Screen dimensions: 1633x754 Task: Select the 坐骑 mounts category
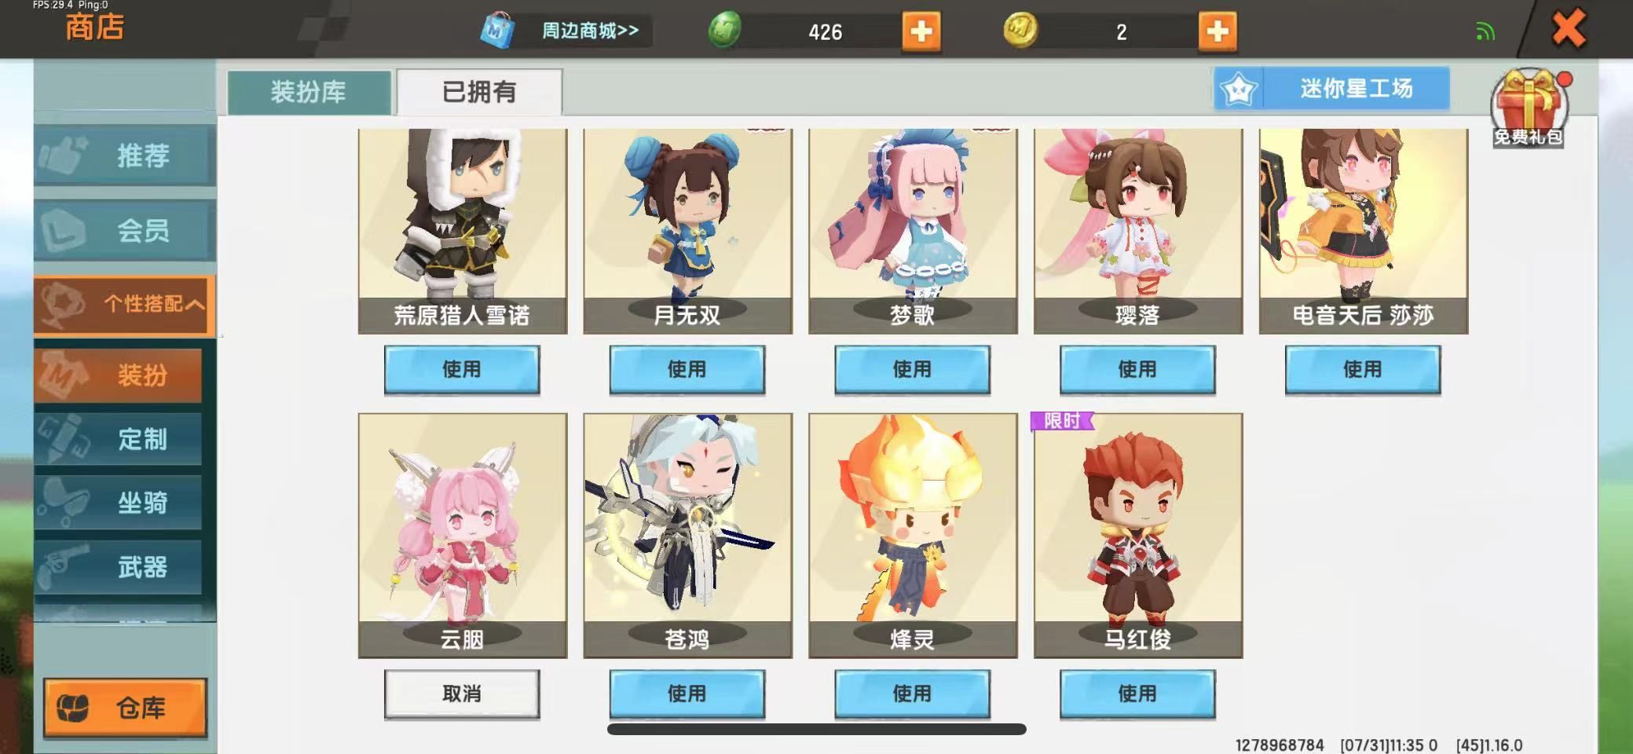pos(118,502)
